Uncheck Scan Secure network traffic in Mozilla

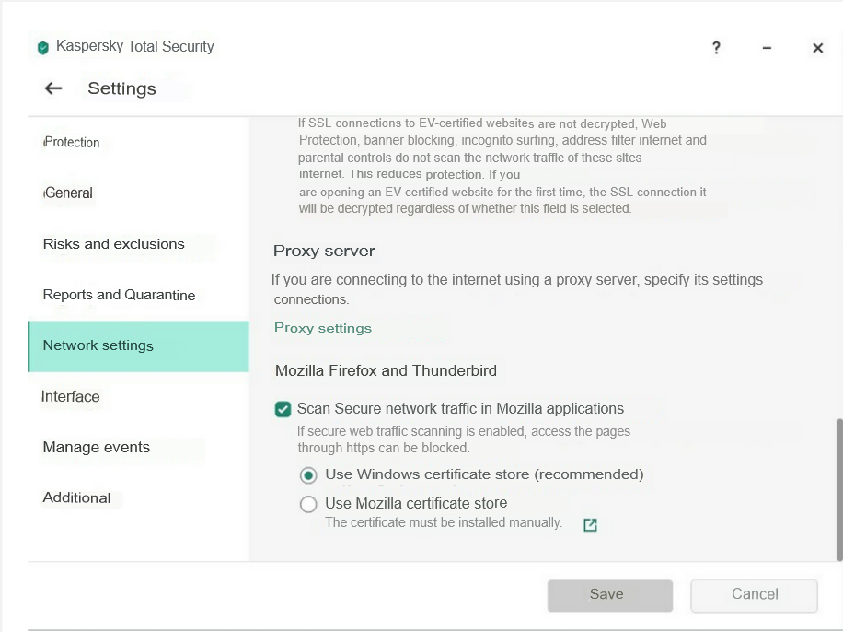(283, 409)
